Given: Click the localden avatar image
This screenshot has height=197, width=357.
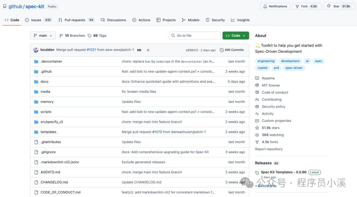Looking at the screenshot, I should point(36,50).
